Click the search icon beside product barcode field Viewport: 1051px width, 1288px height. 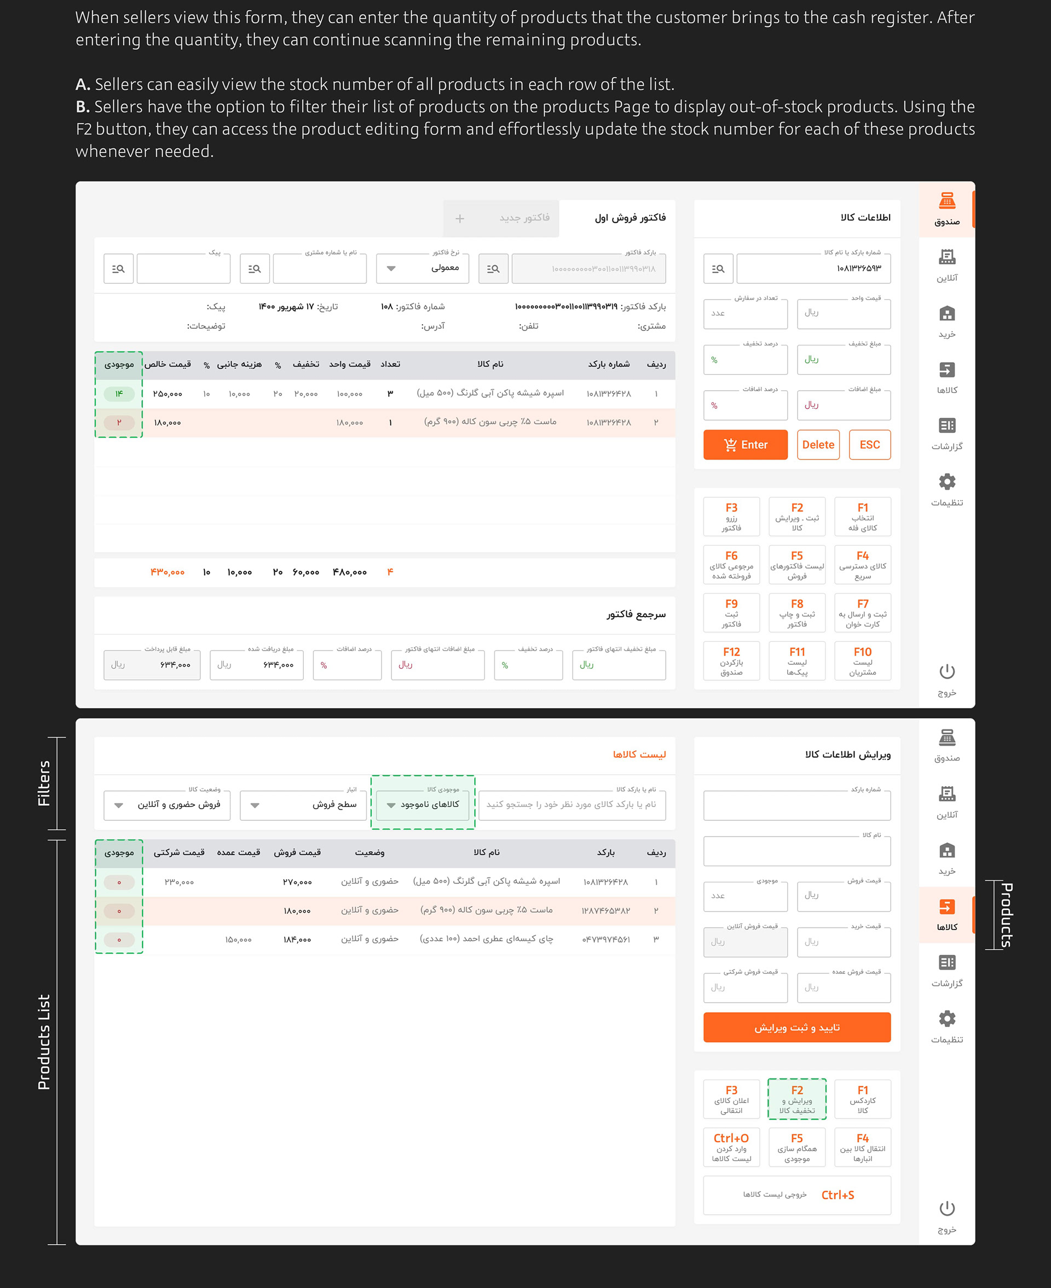[718, 269]
